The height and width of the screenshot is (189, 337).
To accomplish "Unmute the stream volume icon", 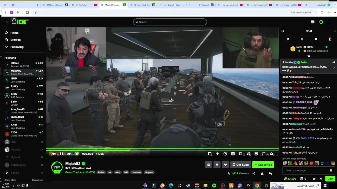I will click(x=77, y=154).
